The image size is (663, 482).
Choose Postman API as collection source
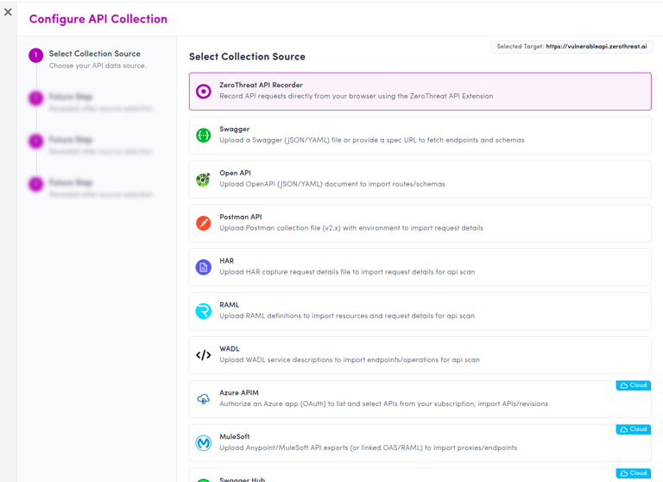(x=420, y=224)
